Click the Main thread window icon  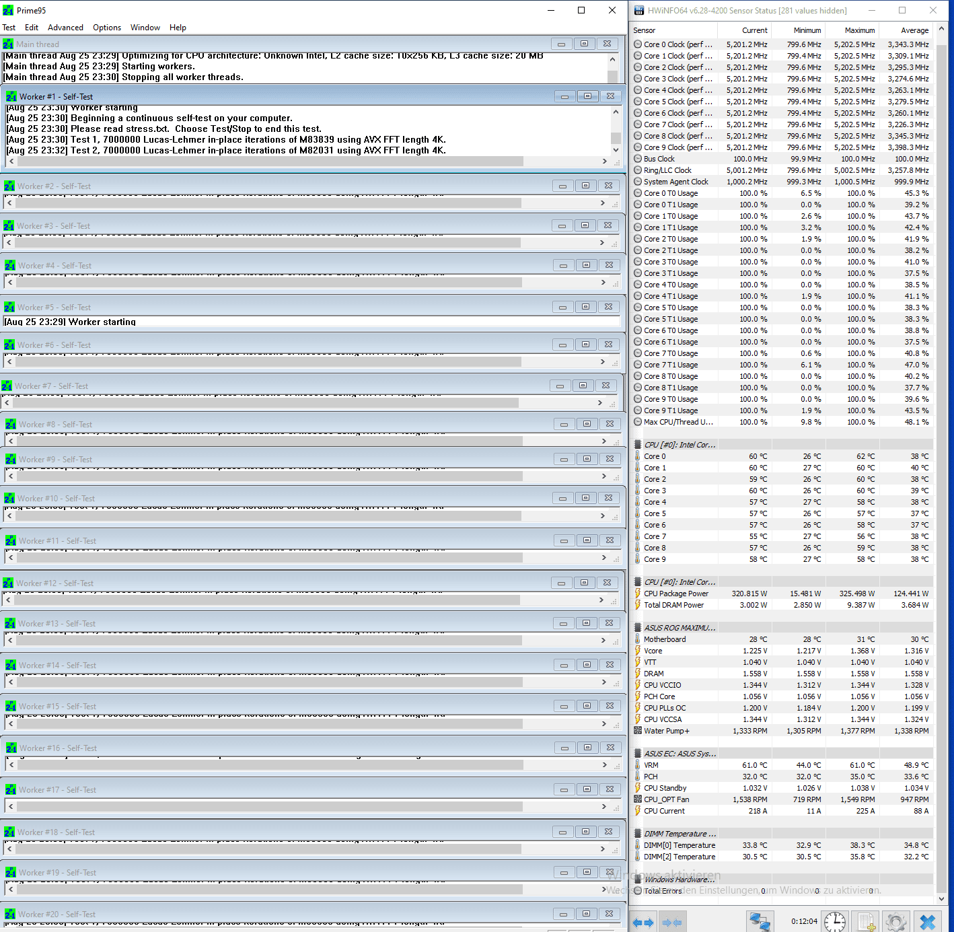[8, 44]
